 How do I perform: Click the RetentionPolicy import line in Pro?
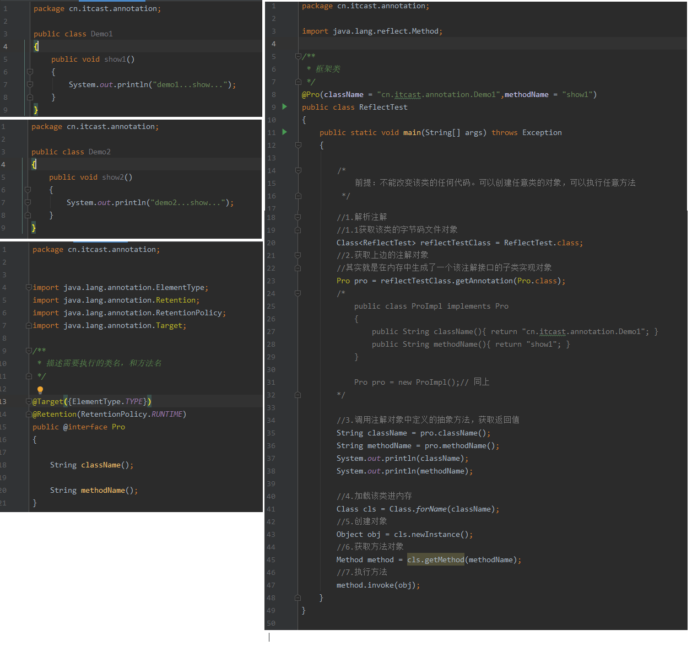click(129, 313)
